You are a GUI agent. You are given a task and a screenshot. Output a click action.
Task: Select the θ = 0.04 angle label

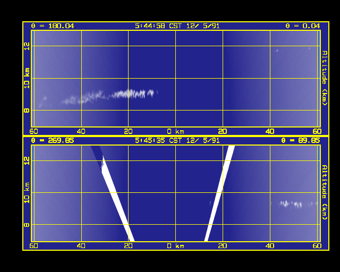click(303, 26)
